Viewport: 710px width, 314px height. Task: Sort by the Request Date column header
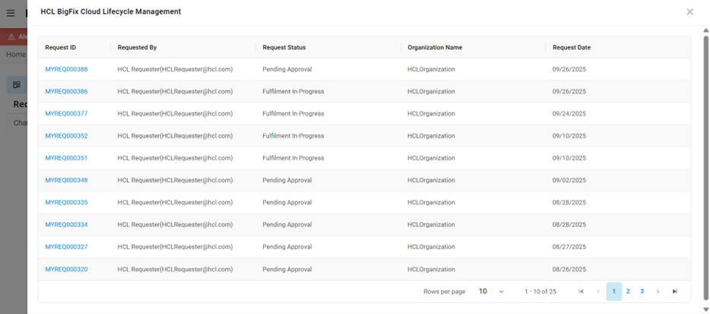point(572,47)
